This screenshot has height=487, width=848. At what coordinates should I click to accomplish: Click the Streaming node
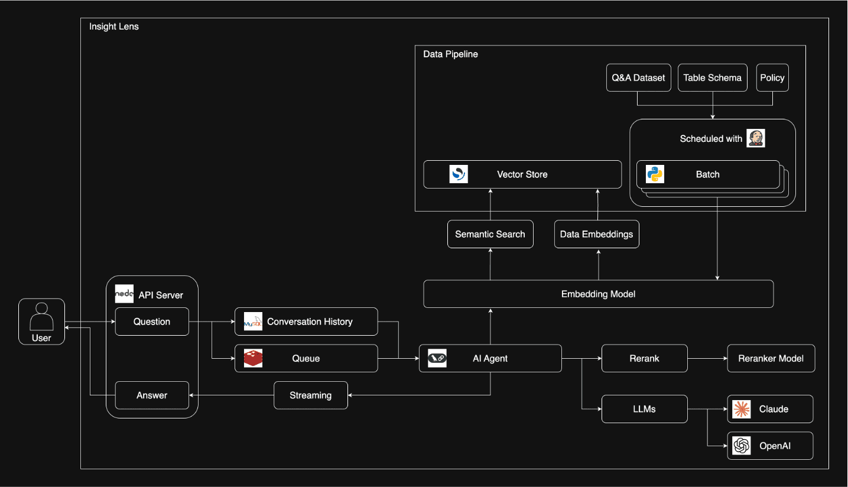point(310,395)
